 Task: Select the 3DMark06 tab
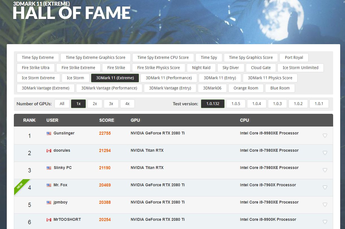212,88
